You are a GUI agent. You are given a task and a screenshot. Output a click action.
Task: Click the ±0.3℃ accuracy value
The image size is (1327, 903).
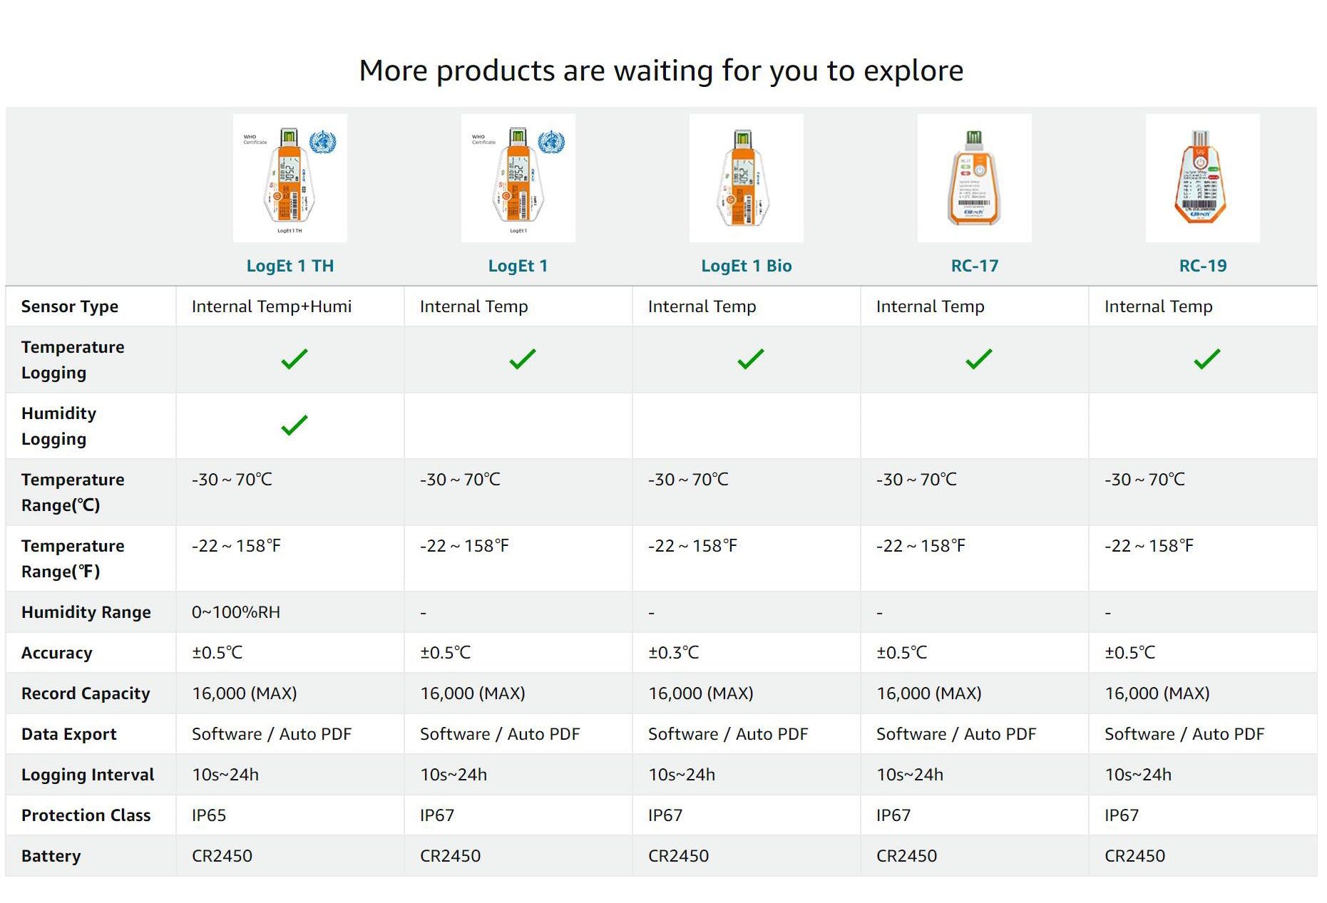pos(673,653)
